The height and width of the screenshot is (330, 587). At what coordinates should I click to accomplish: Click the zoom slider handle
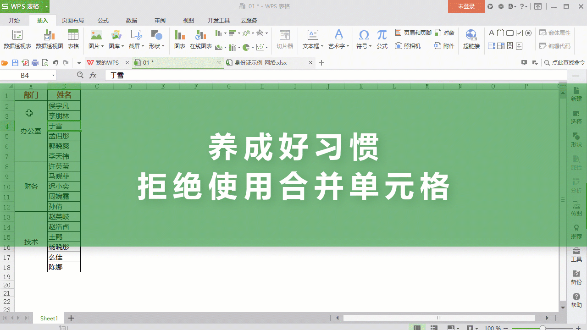pyautogui.click(x=543, y=328)
